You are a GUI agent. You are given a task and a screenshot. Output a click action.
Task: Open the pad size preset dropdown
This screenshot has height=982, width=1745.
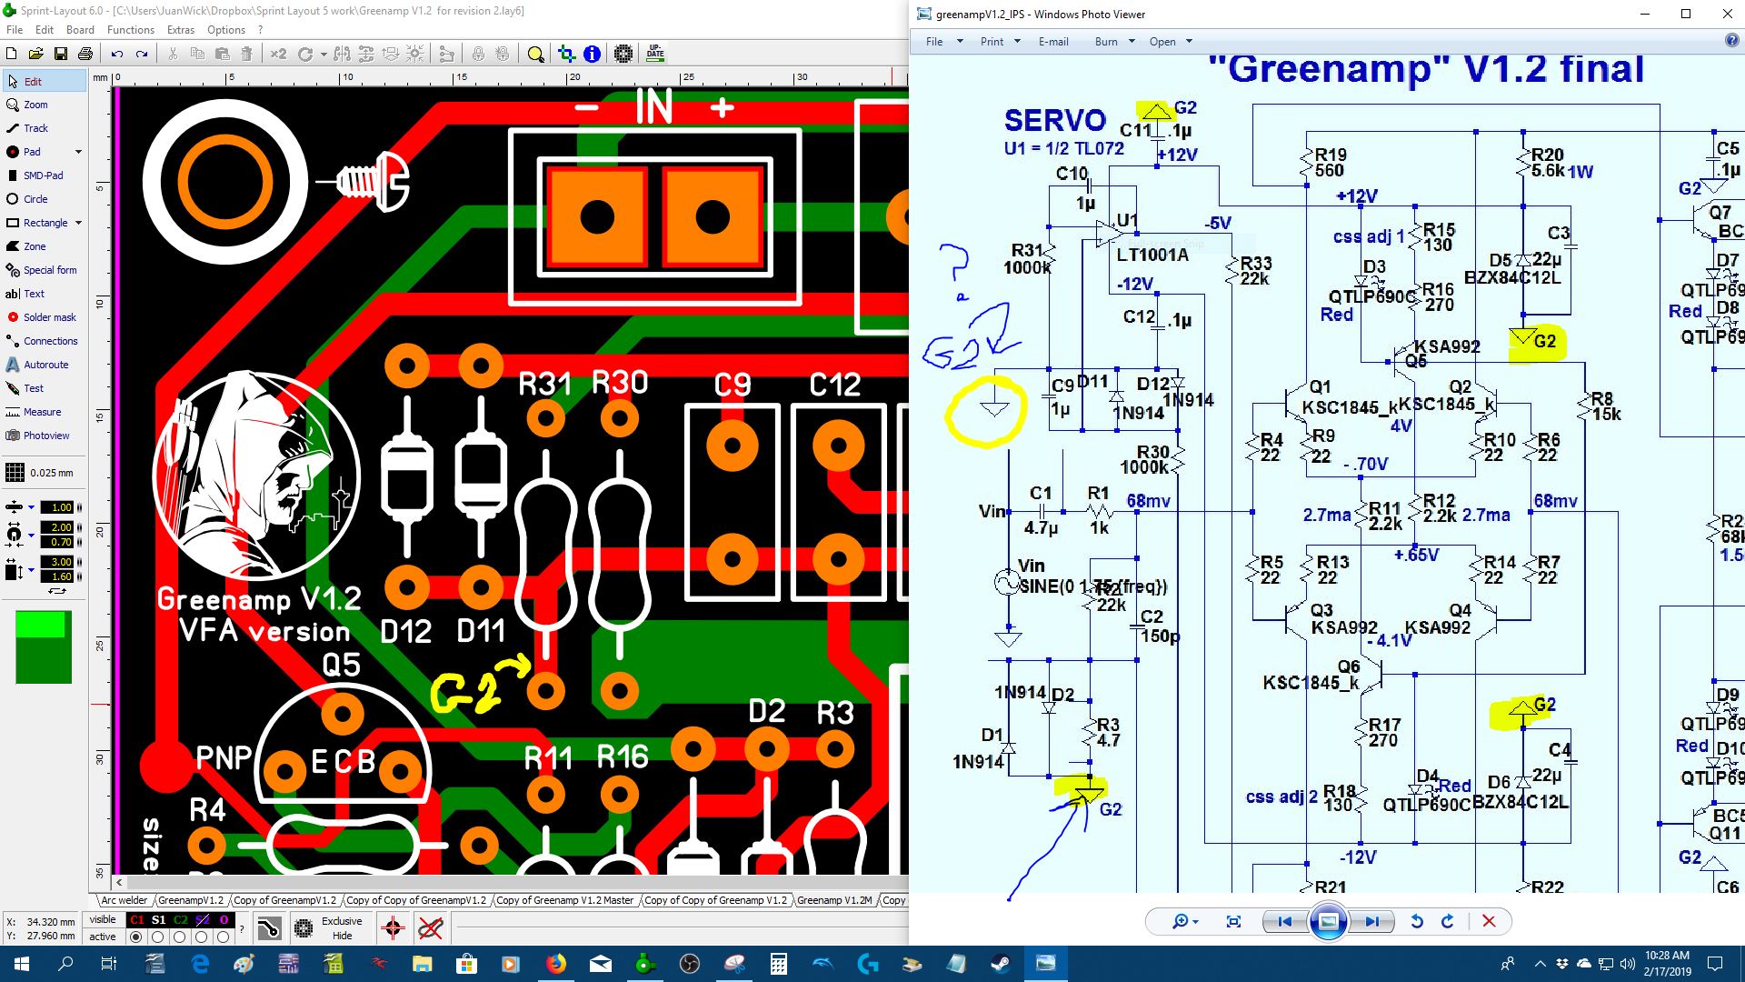point(31,534)
